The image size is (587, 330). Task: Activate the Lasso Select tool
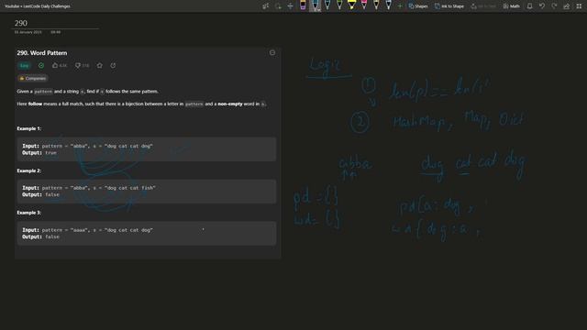coord(278,6)
